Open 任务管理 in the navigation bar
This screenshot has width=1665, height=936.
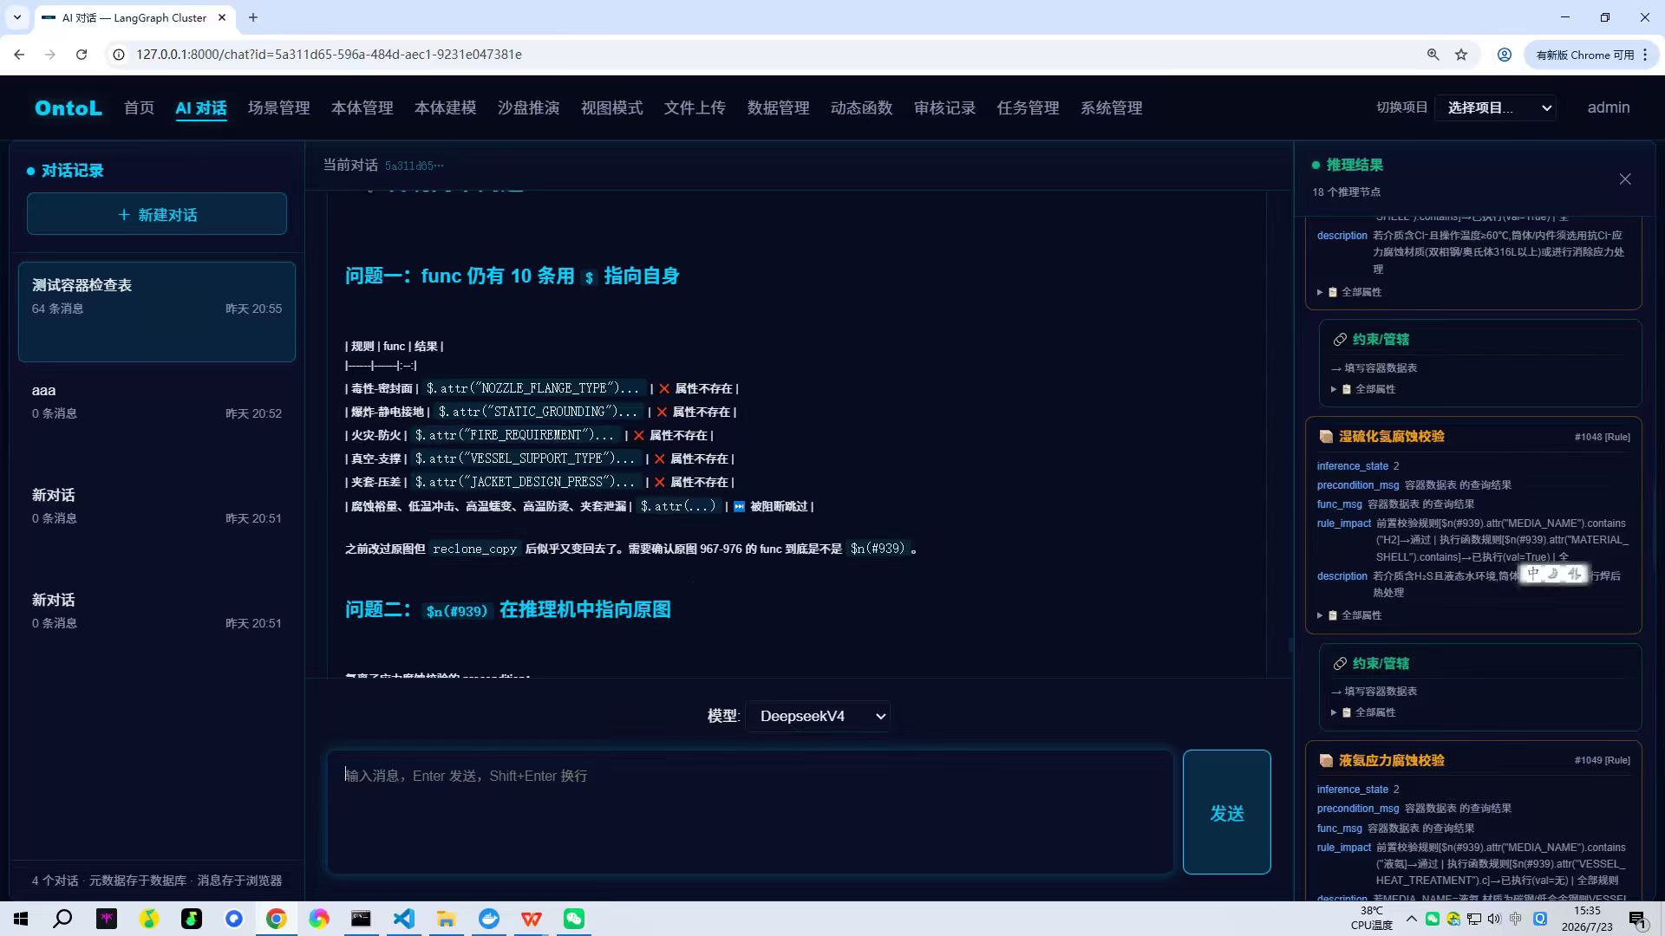[1028, 107]
